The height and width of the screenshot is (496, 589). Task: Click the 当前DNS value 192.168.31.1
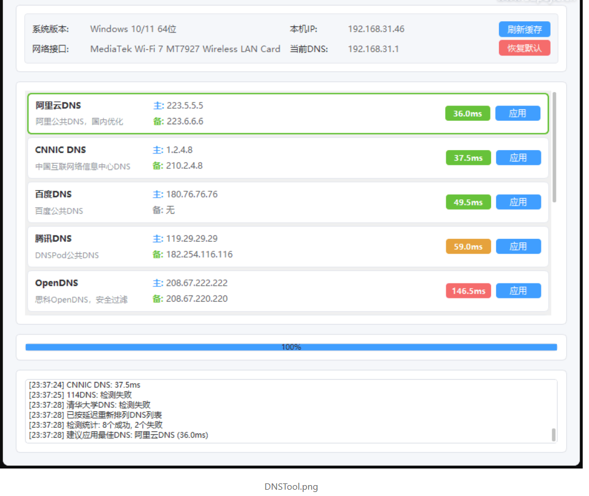[374, 49]
